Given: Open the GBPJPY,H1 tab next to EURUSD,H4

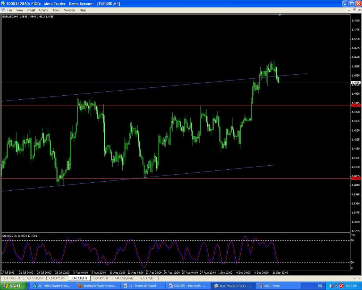Looking at the screenshot, I should click(101, 278).
